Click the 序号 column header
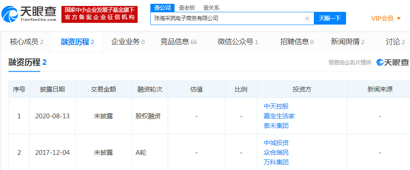 (x=19, y=89)
